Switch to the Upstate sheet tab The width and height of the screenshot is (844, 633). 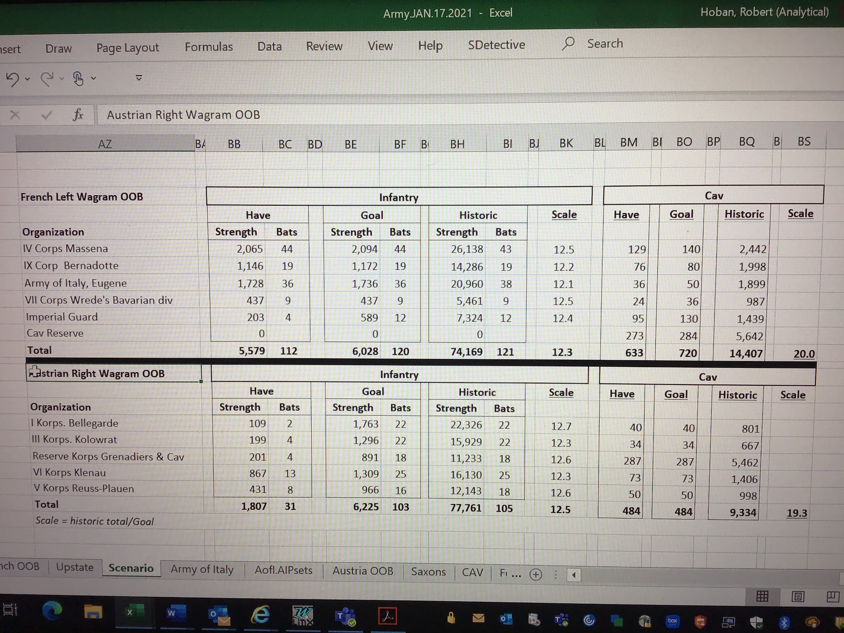[75, 567]
